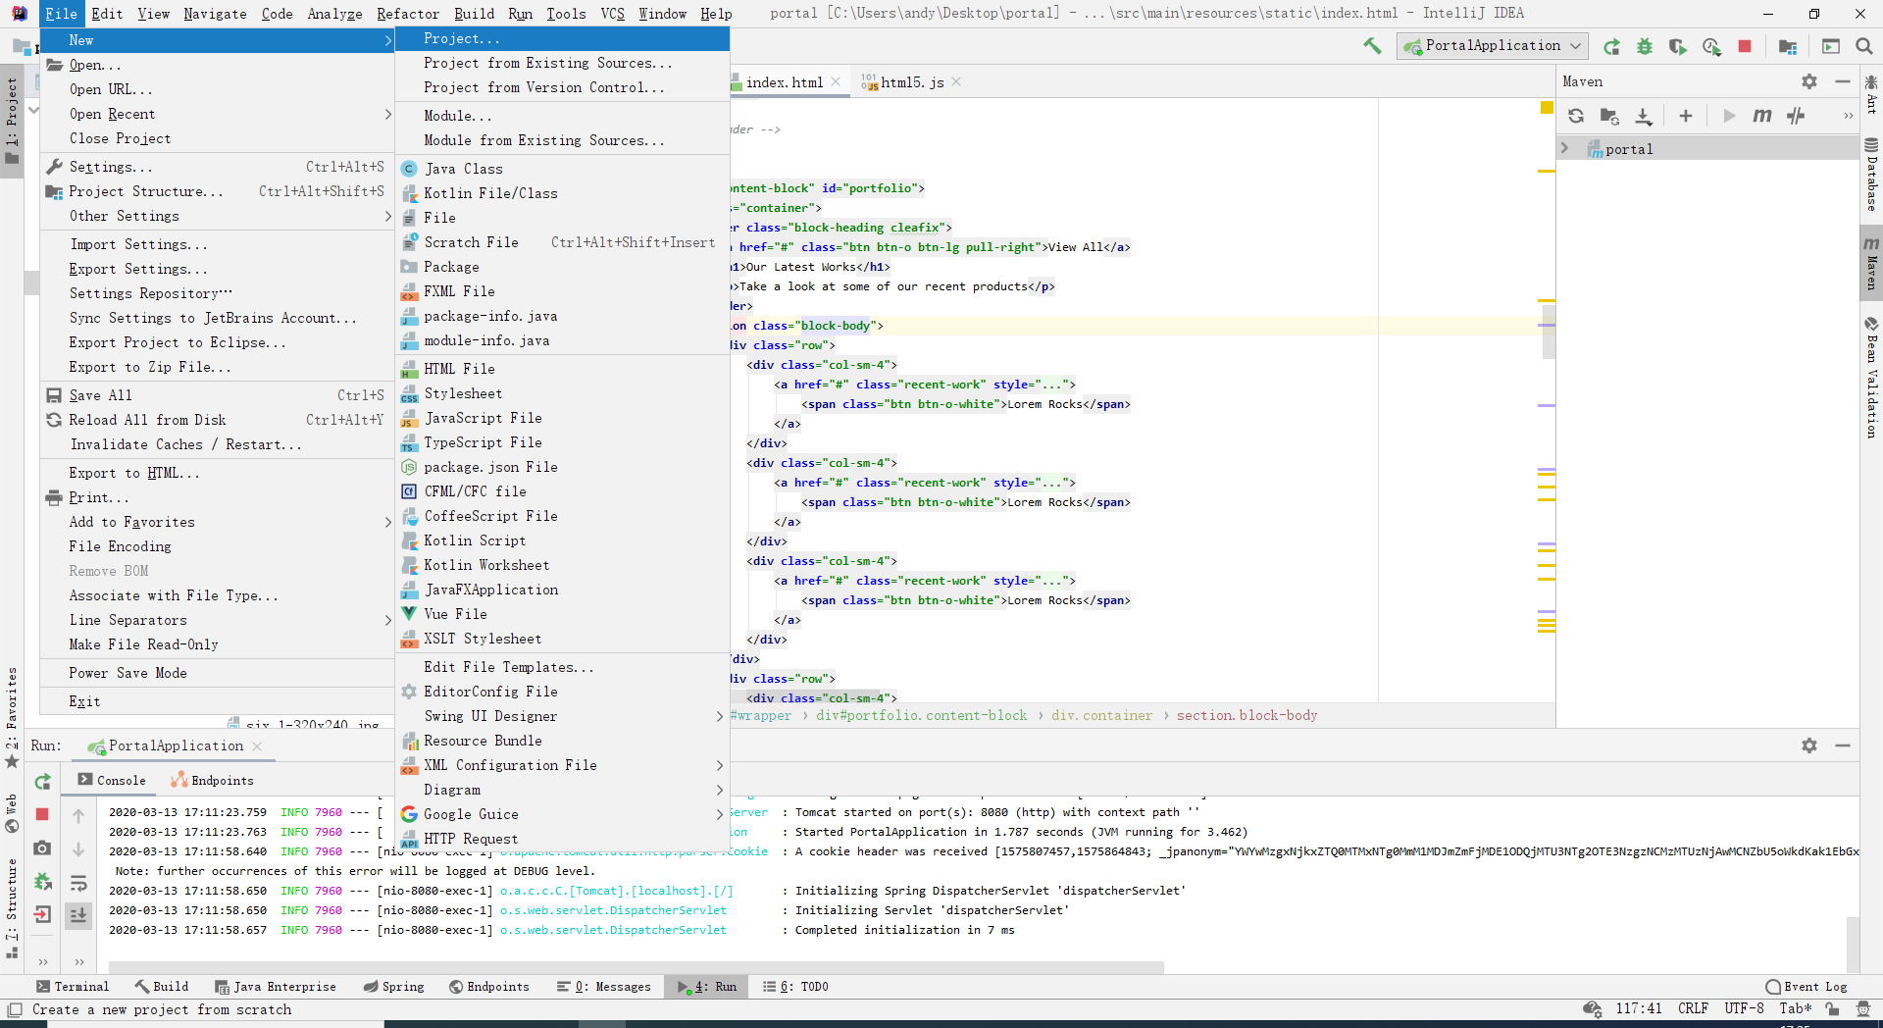
Task: Expand Add to Favorites submenu
Action: (x=217, y=522)
